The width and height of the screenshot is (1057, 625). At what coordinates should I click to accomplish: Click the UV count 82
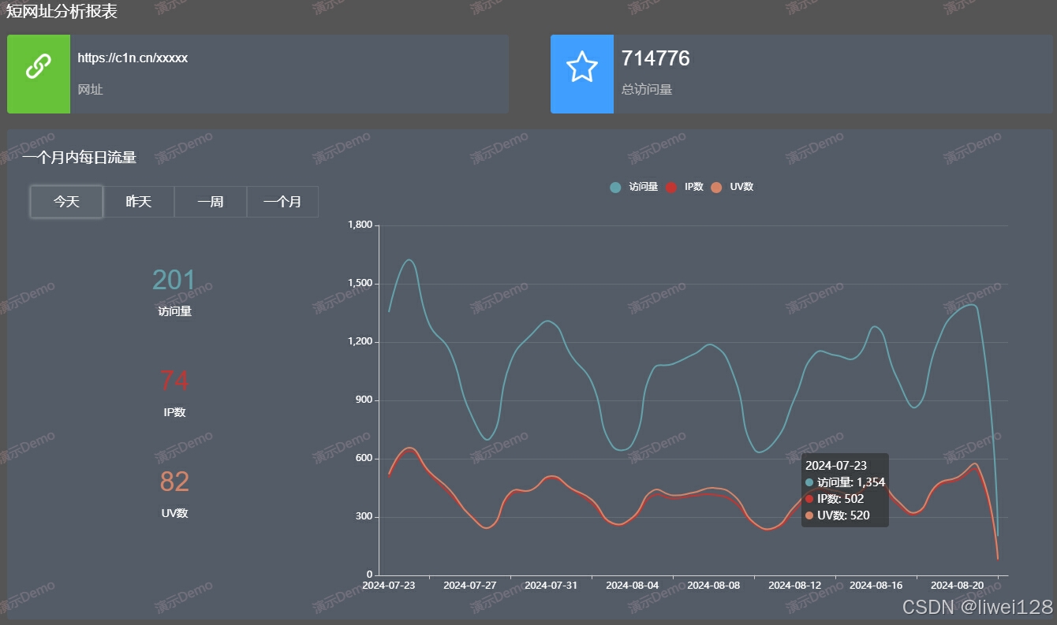click(x=174, y=482)
